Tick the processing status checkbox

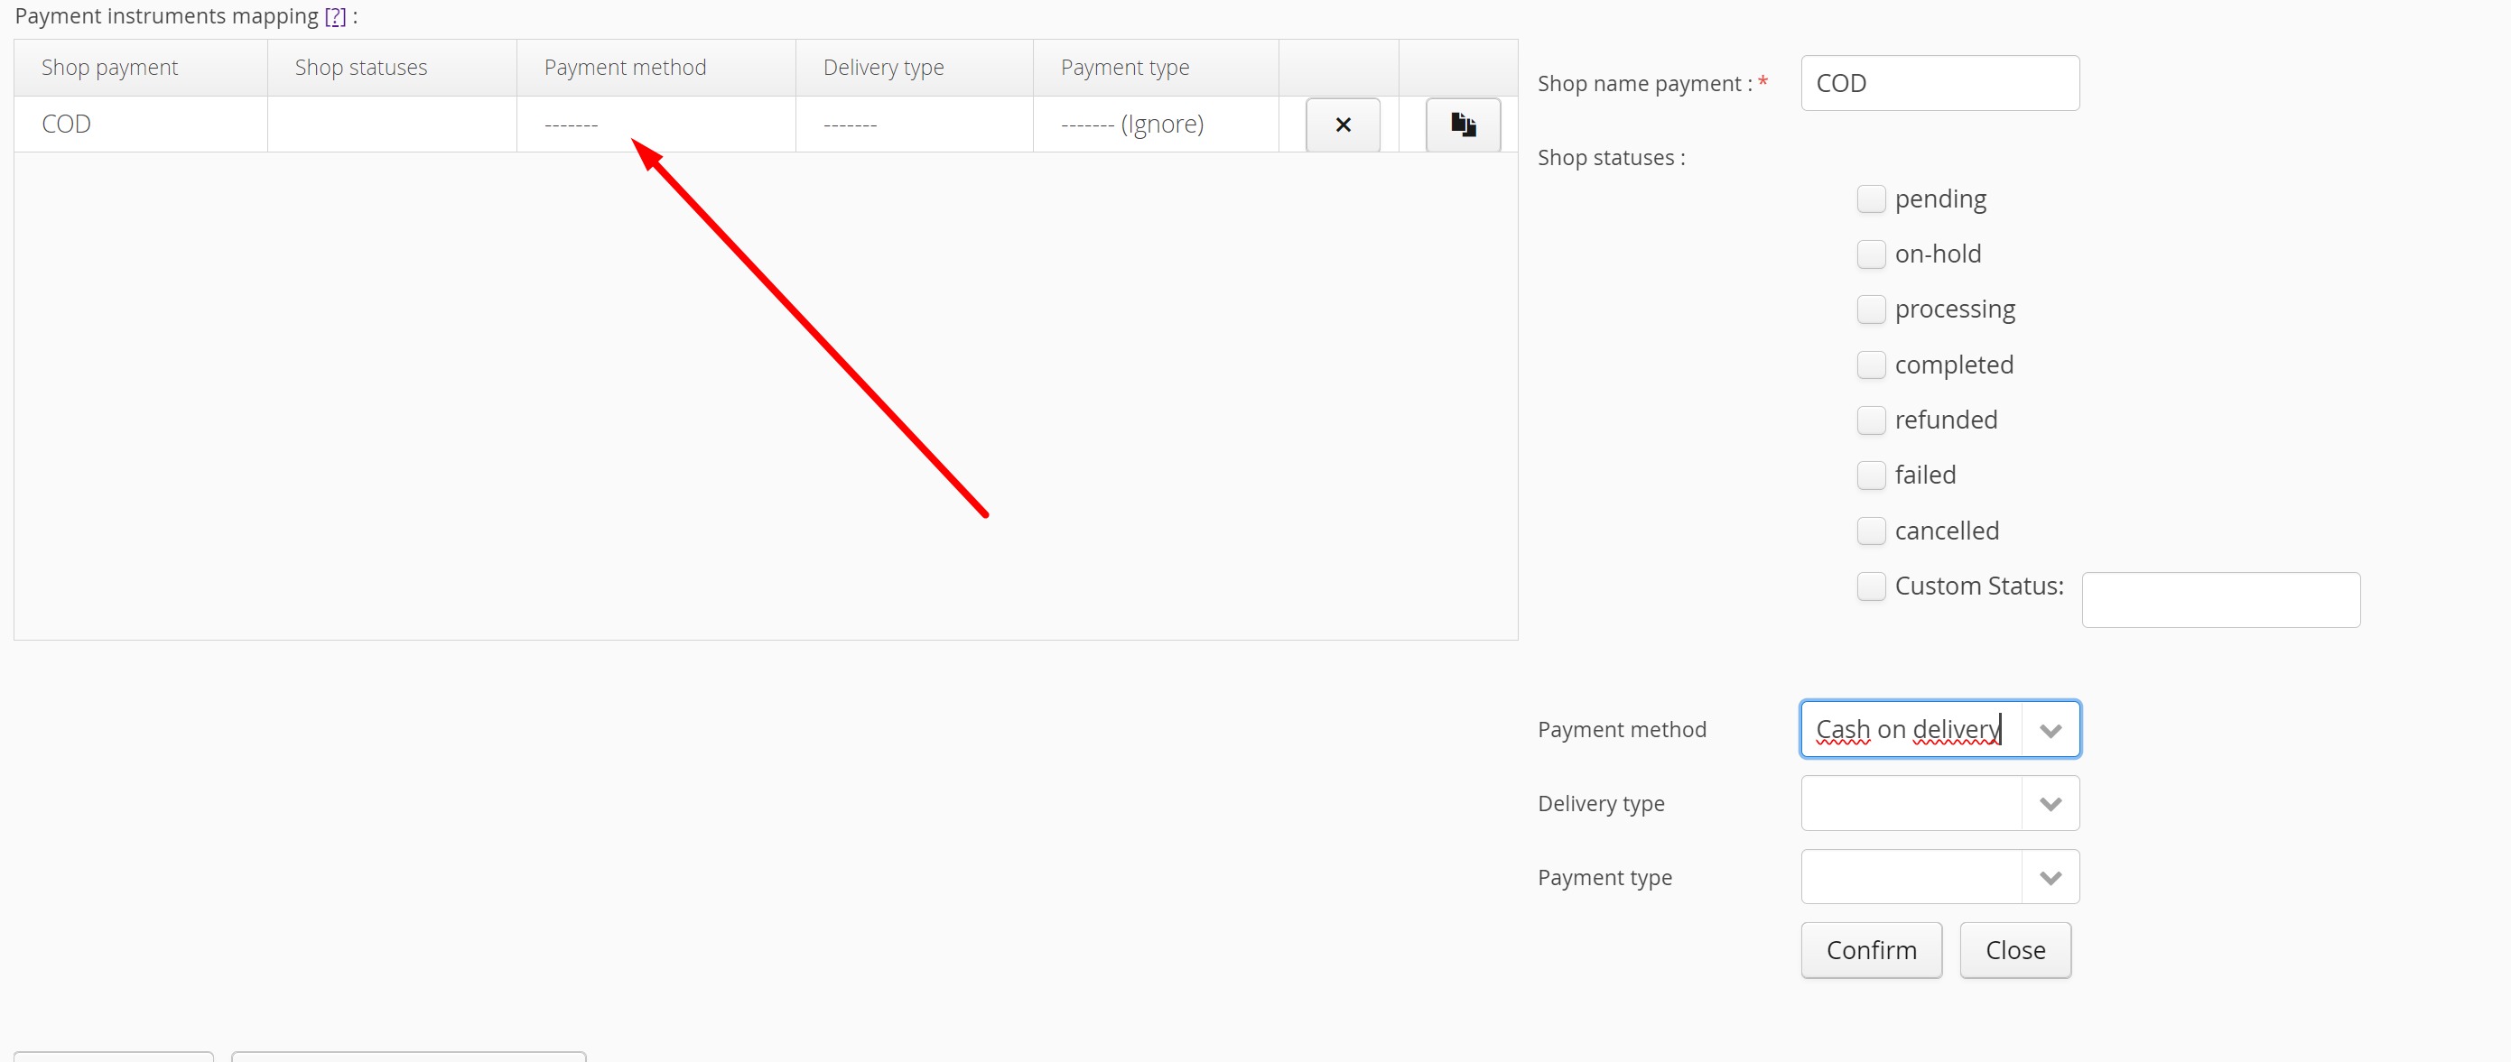1871,309
